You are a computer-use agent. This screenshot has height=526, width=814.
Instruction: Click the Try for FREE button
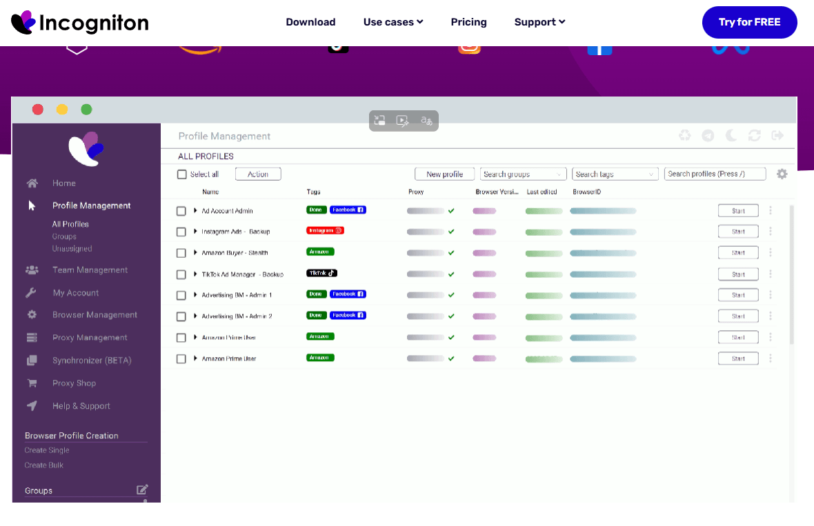[749, 22]
